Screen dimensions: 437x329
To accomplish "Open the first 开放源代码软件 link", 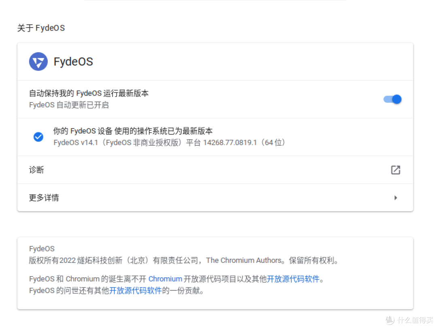I will 293,279.
